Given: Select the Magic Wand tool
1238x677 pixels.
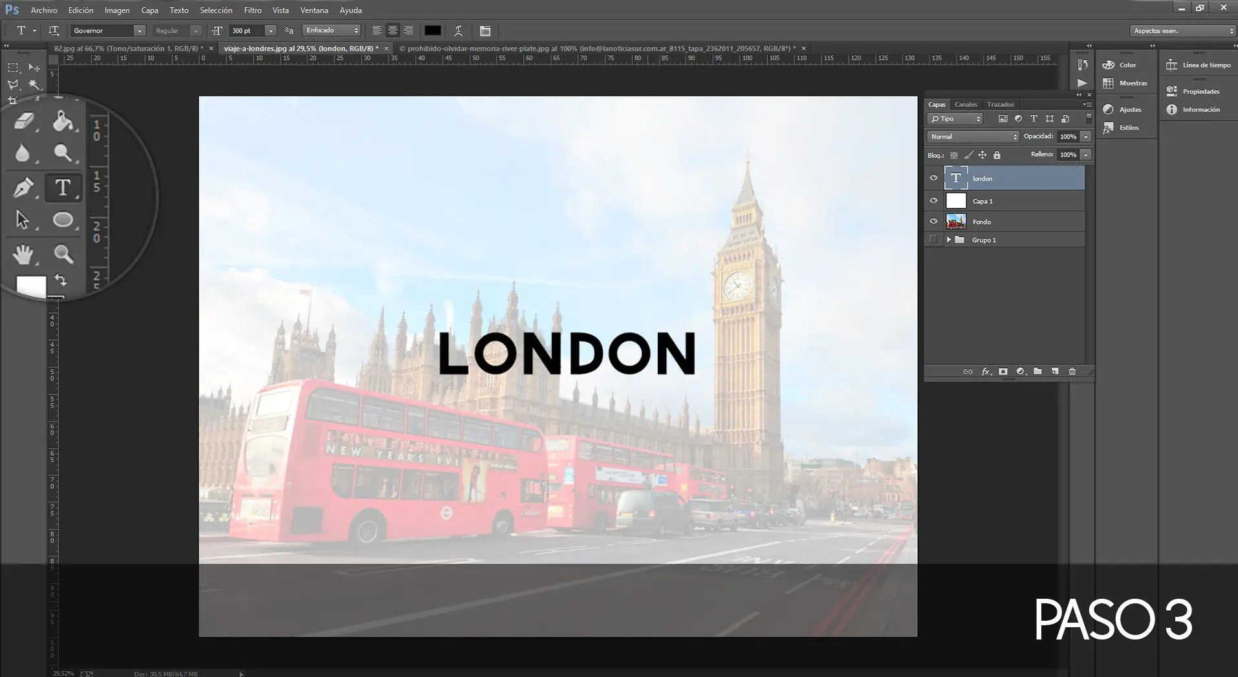Looking at the screenshot, I should (34, 85).
